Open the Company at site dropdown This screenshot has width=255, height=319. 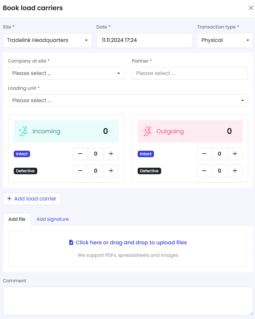pyautogui.click(x=66, y=73)
